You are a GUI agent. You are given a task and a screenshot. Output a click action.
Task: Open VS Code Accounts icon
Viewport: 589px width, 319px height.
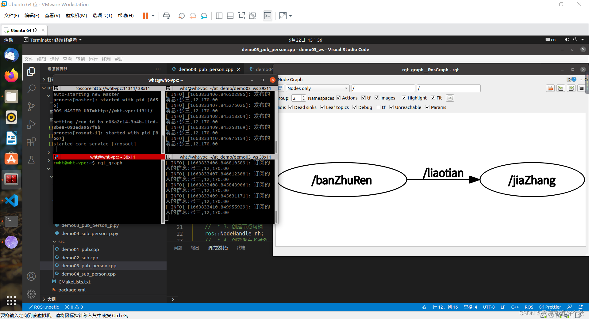pyautogui.click(x=31, y=276)
